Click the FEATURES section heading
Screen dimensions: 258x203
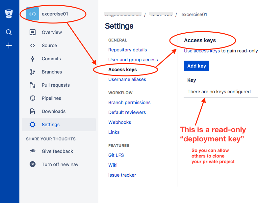point(119,146)
